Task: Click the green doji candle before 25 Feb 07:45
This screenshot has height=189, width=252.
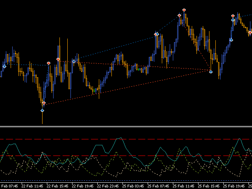Action: (138, 69)
